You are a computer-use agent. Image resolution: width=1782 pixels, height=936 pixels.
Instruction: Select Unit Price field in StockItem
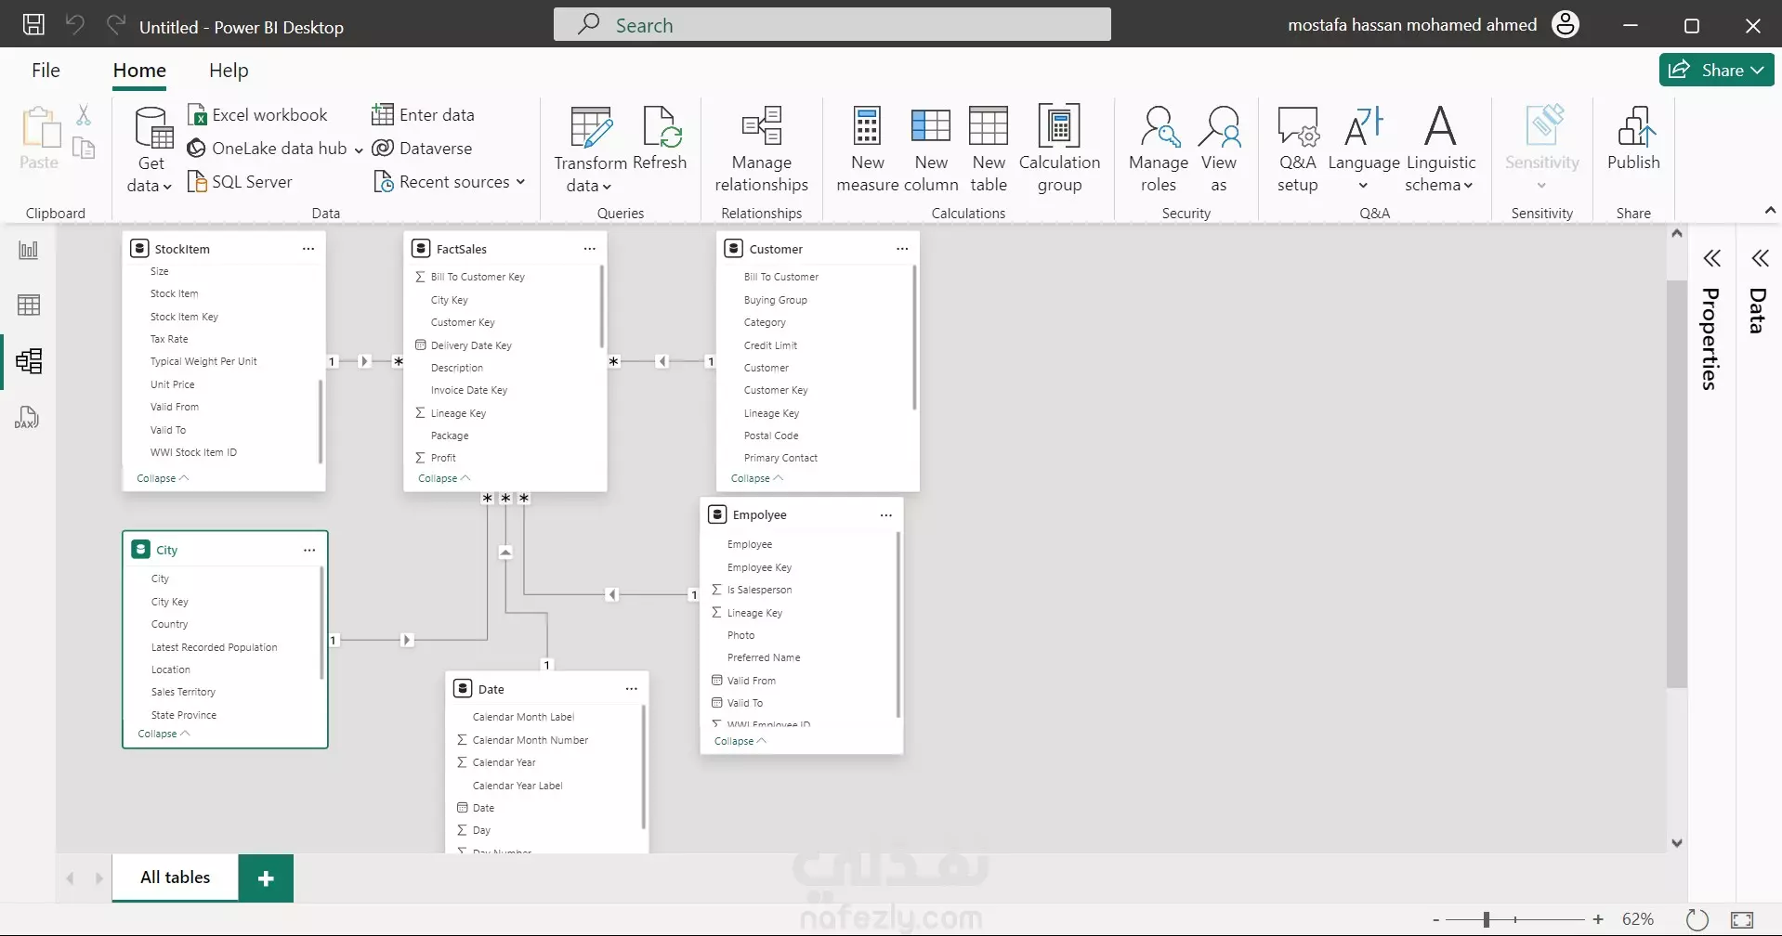click(172, 384)
